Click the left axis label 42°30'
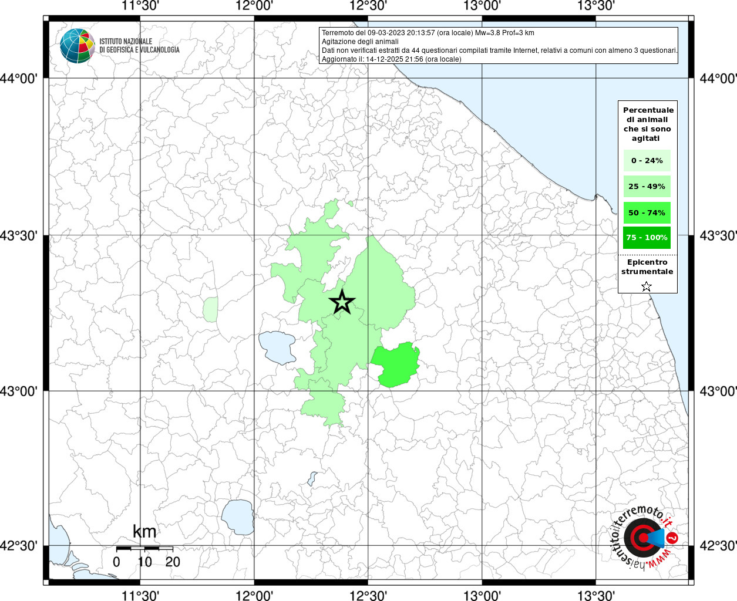737x601 pixels. 19,546
